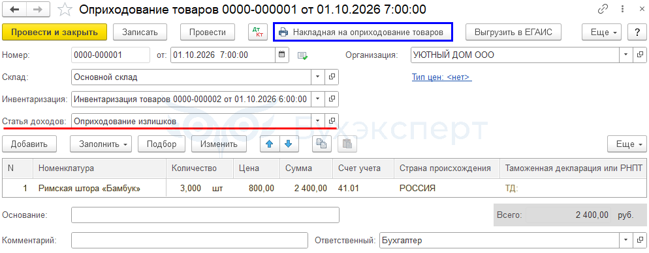
Task: Click the document date field
Action: coord(223,55)
